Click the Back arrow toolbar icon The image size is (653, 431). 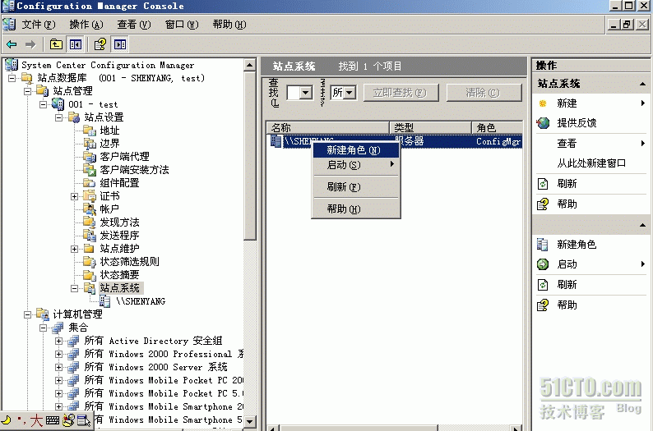(12, 44)
